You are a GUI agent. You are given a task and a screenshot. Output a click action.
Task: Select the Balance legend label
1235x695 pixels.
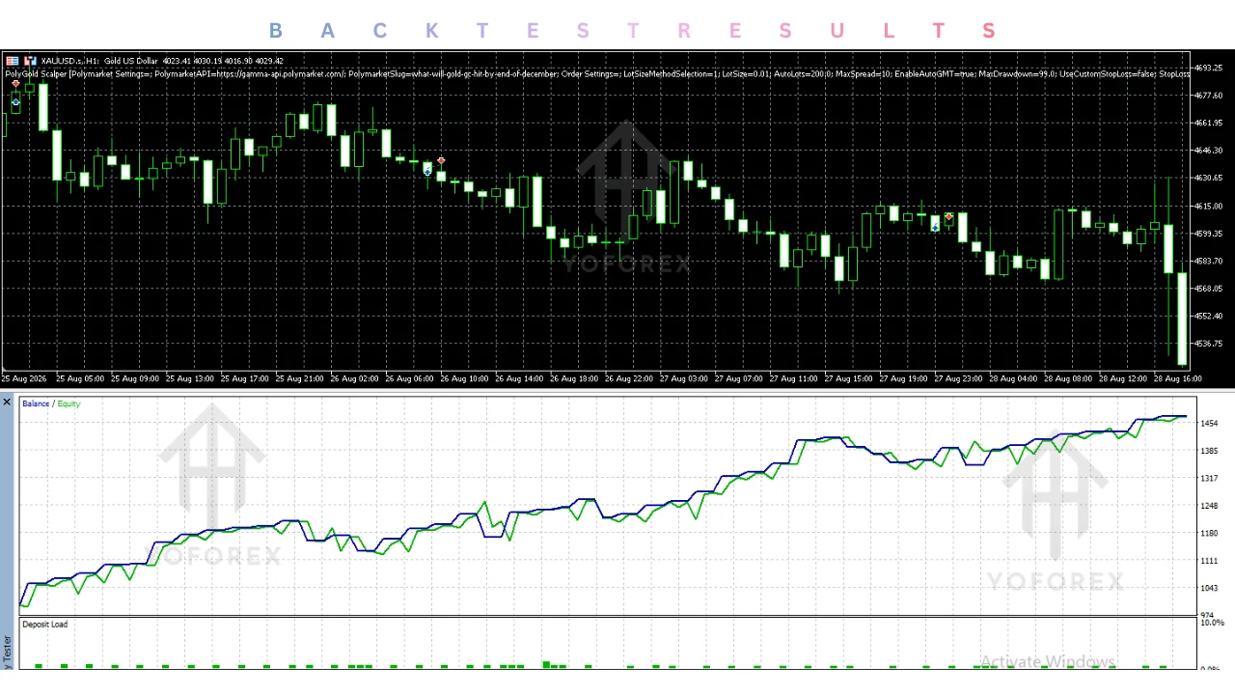[36, 403]
